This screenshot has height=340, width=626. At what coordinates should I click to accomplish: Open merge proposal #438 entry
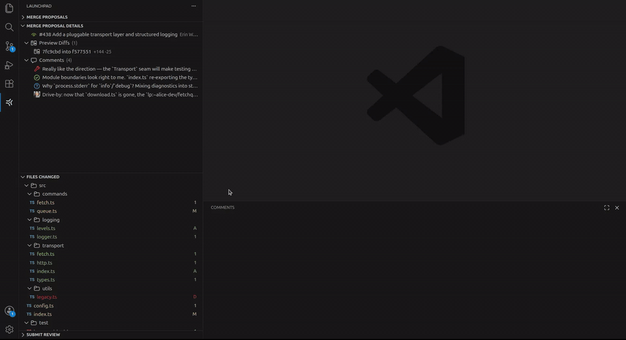point(111,35)
